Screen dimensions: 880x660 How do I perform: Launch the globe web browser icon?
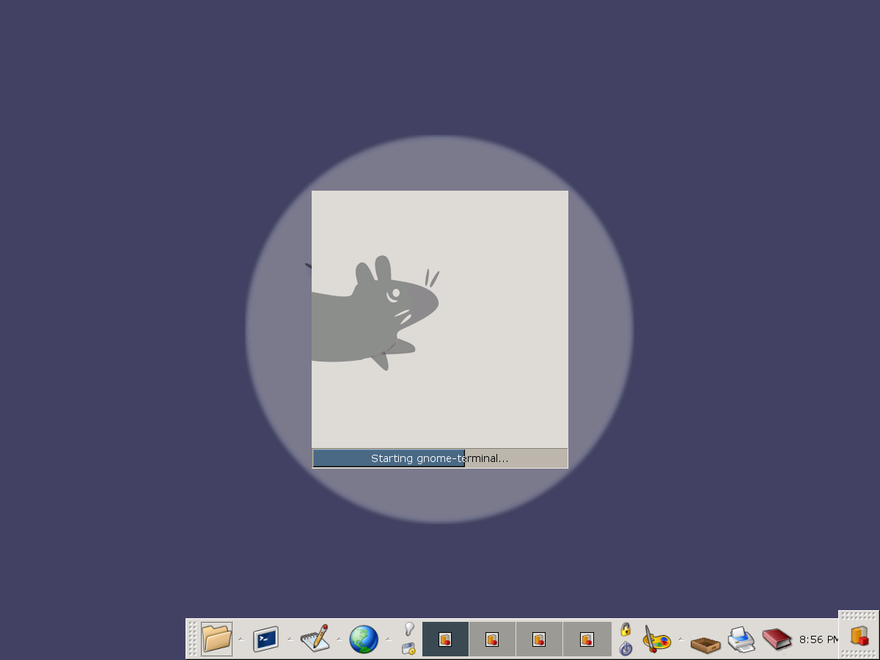364,639
